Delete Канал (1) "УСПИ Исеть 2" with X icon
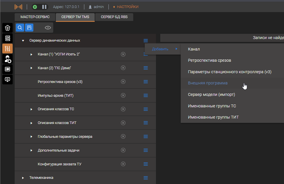 point(123,54)
